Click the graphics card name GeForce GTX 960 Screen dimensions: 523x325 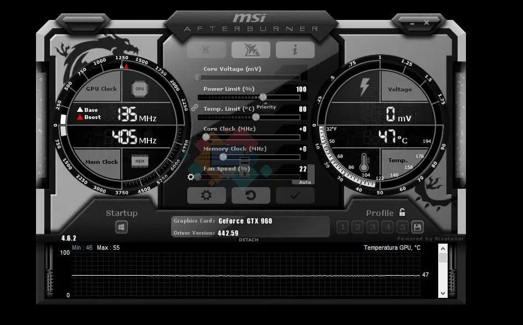tap(245, 221)
